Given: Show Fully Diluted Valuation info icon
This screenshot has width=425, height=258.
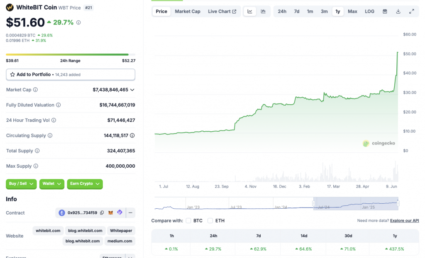Looking at the screenshot, I should pyautogui.click(x=58, y=105).
